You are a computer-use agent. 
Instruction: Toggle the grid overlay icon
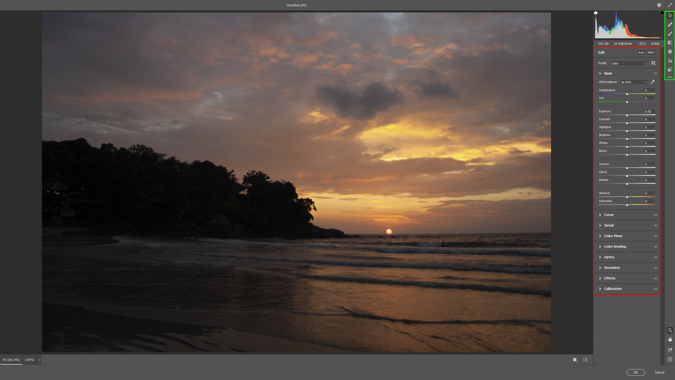pos(670,359)
